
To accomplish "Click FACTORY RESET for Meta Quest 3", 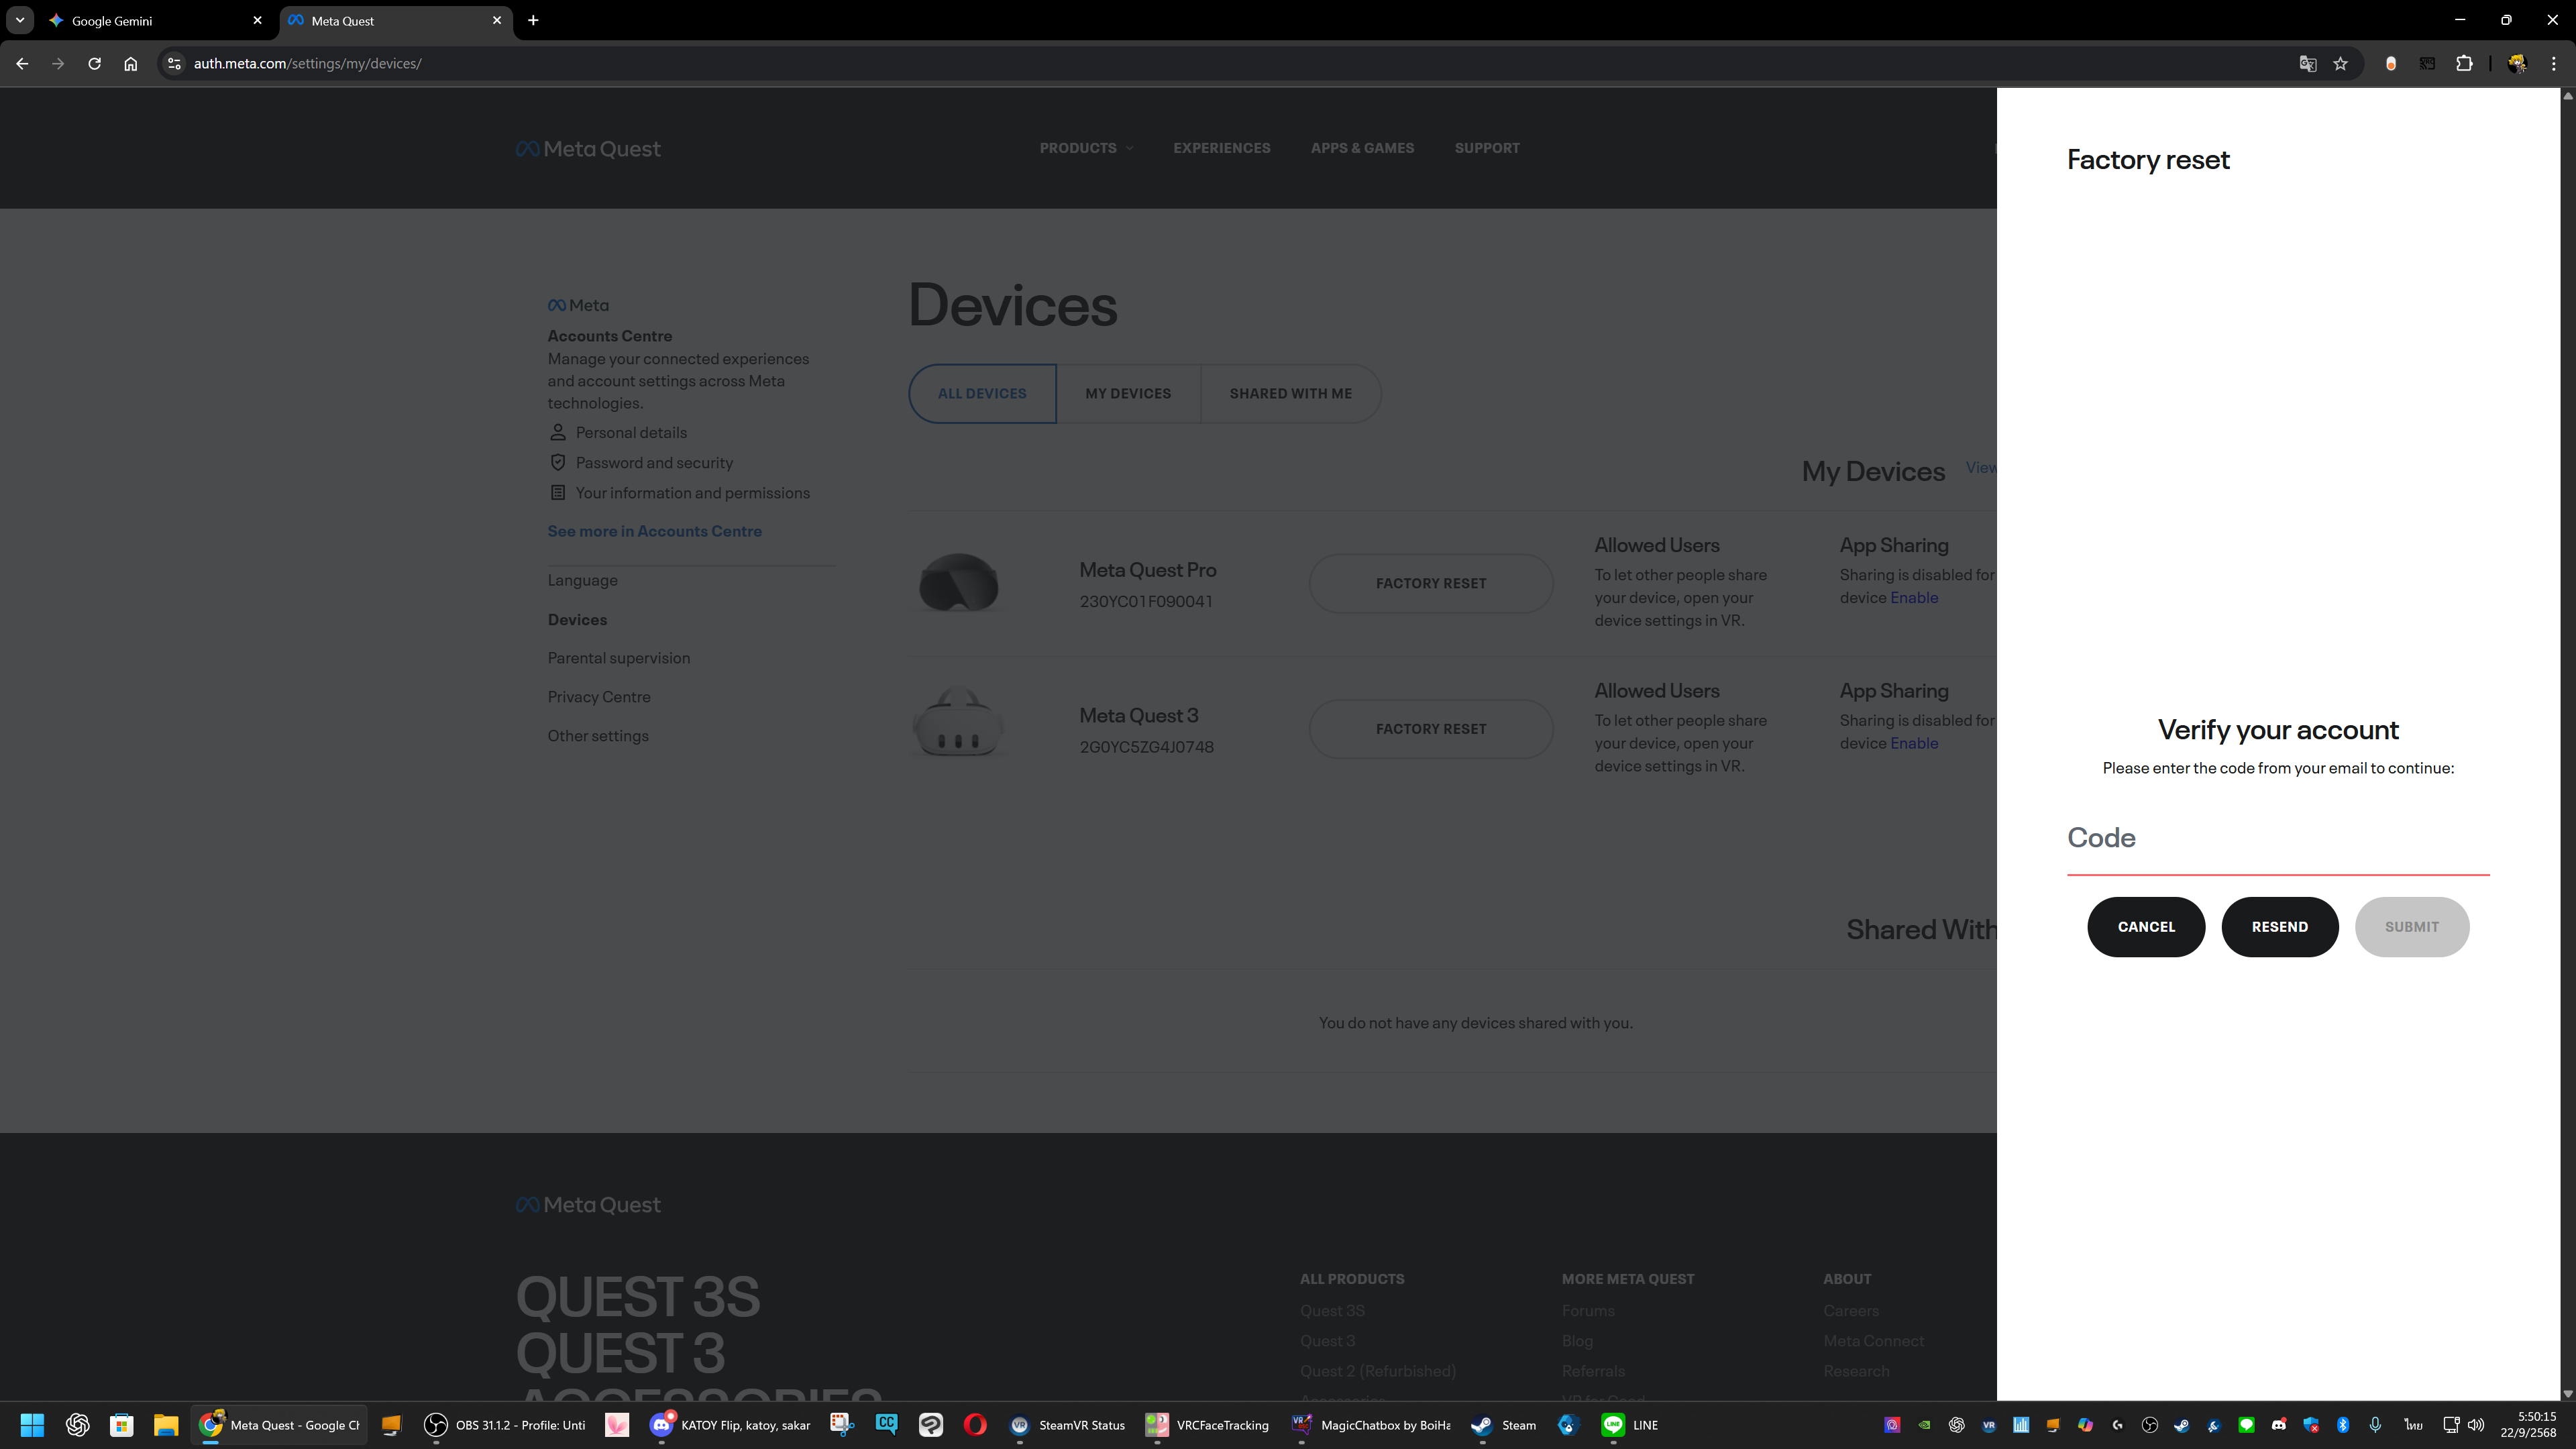I will (x=1430, y=729).
